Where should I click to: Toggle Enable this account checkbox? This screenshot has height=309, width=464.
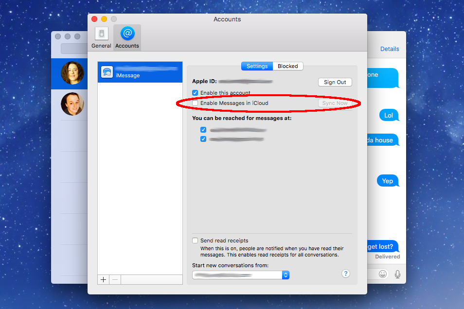195,93
